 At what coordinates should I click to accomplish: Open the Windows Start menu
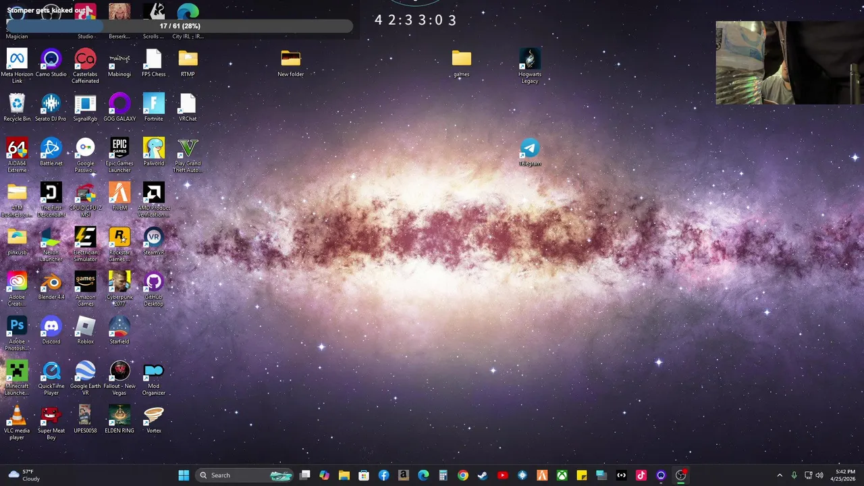pyautogui.click(x=184, y=475)
